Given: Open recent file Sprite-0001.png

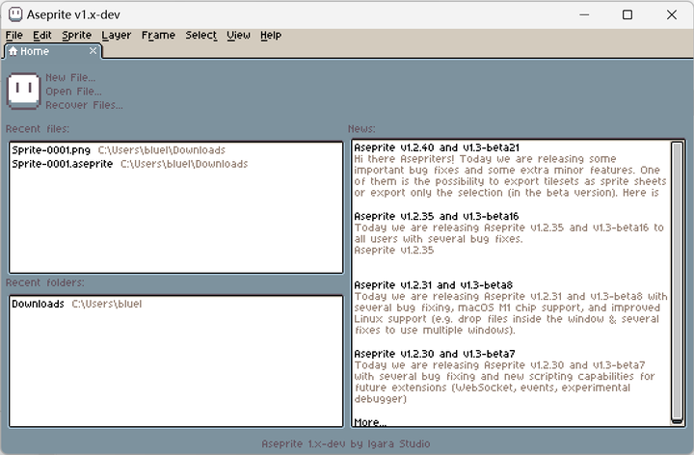Looking at the screenshot, I should [51, 150].
